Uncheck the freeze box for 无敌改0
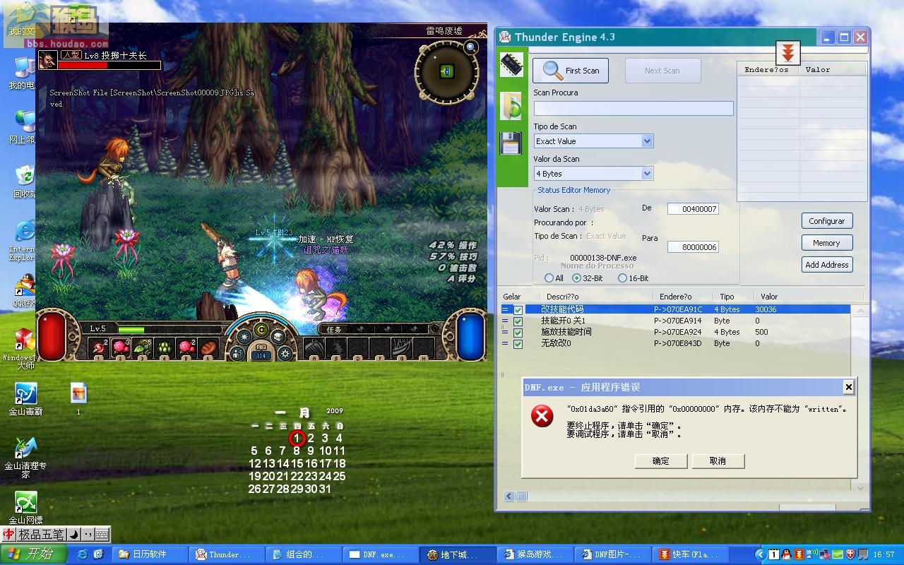Viewport: 904px width, 565px height. [x=518, y=343]
